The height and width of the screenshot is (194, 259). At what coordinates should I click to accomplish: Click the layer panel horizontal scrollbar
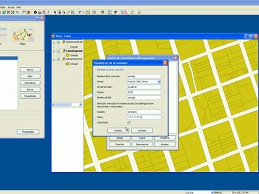67,105
